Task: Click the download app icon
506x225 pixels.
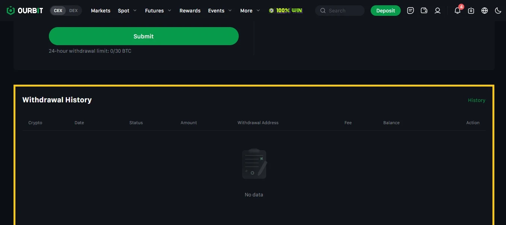Action: pos(471,11)
